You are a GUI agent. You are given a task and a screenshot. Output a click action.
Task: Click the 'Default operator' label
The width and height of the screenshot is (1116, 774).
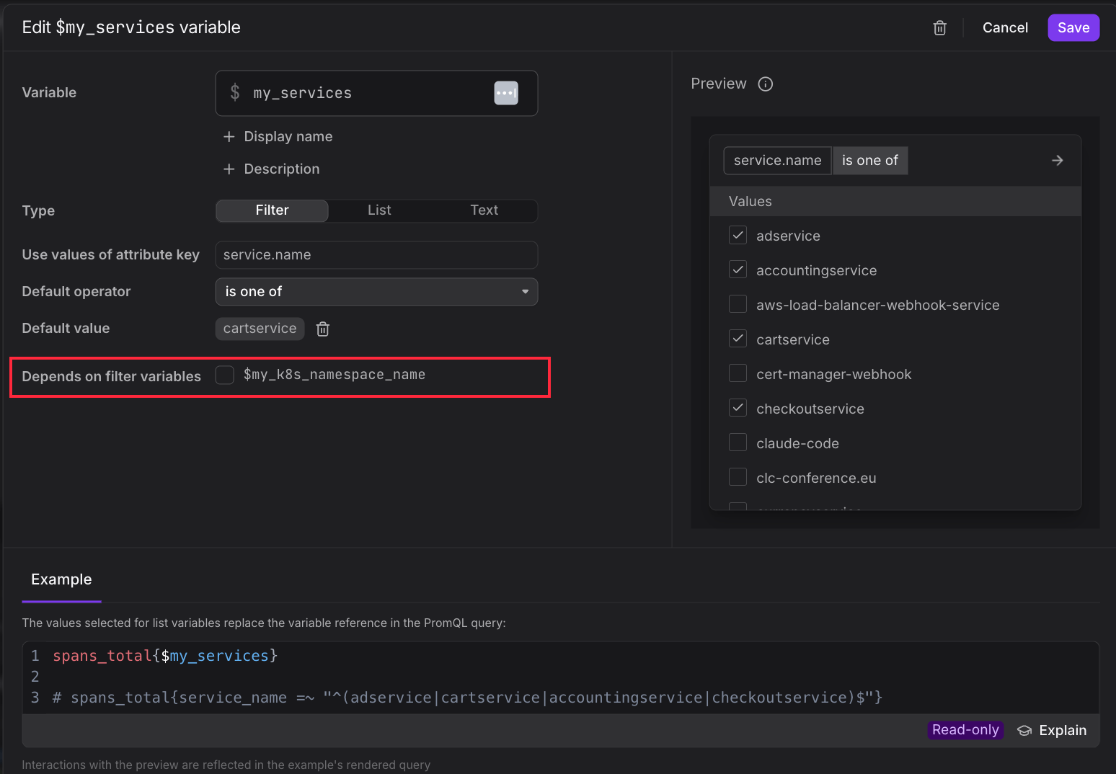click(x=76, y=292)
